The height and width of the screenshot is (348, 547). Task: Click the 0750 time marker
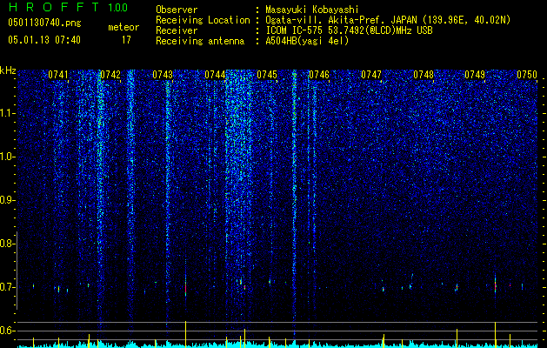[x=527, y=75]
